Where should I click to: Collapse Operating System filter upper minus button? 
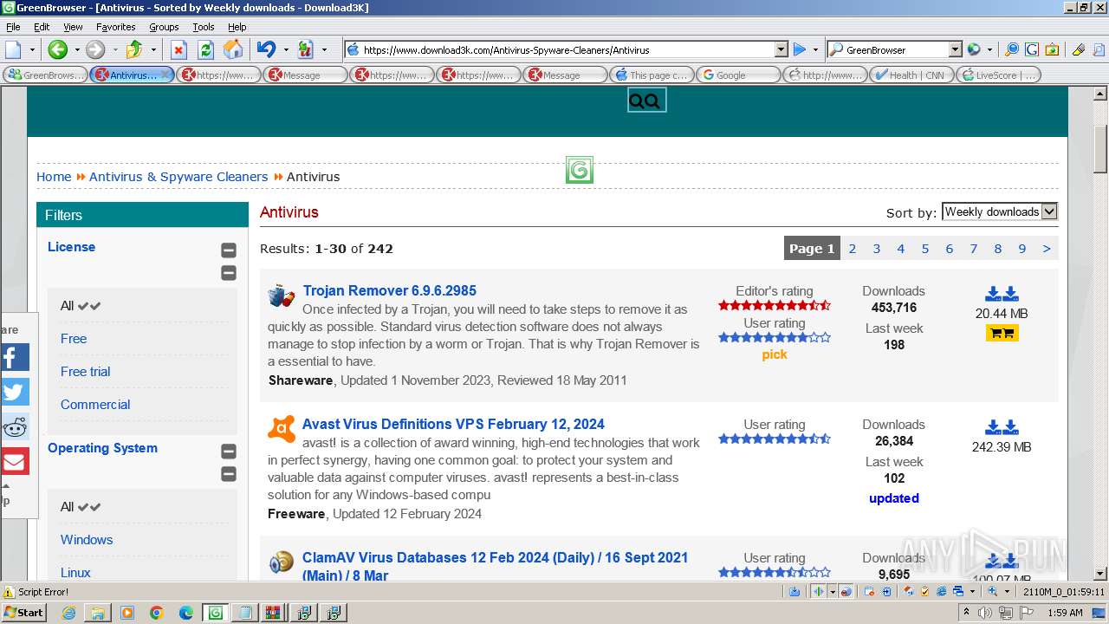(x=229, y=452)
